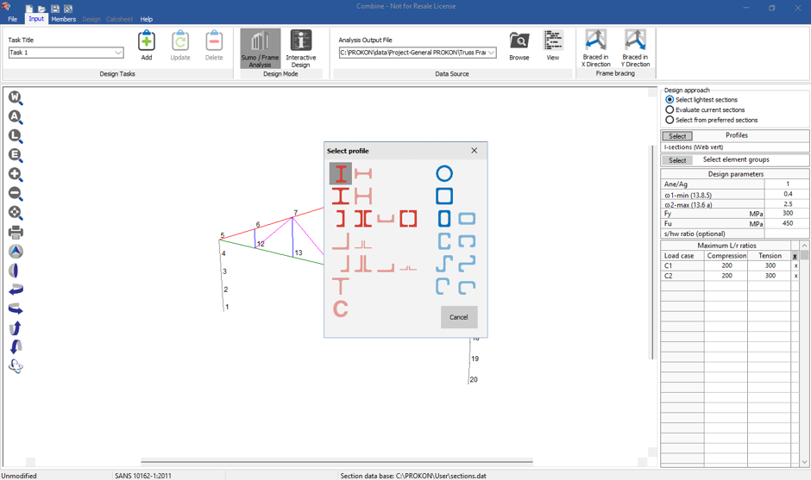Pick the red T-section profile

point(340,286)
